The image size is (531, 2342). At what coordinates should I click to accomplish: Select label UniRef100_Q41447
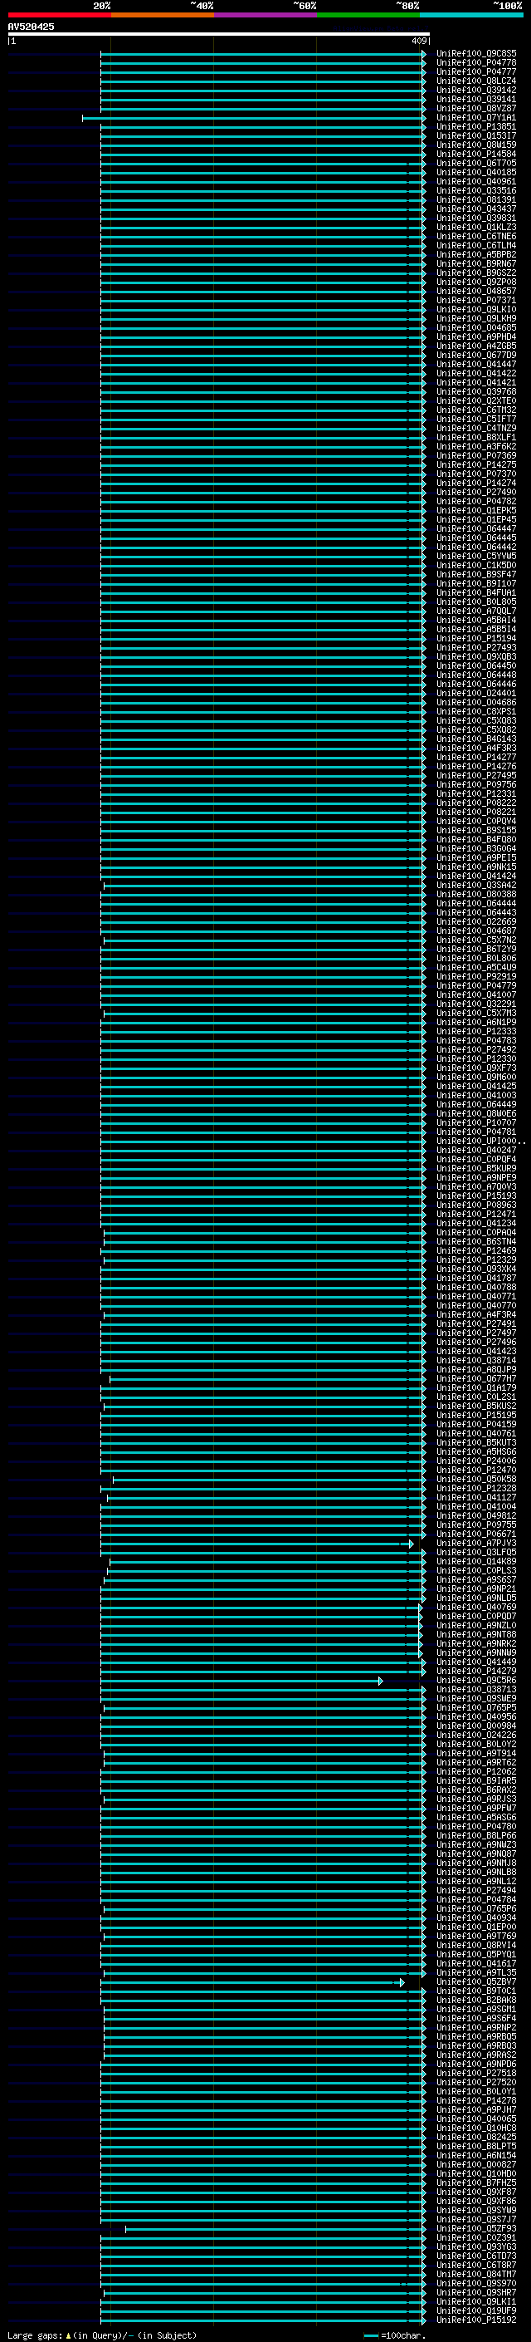pyautogui.click(x=475, y=364)
